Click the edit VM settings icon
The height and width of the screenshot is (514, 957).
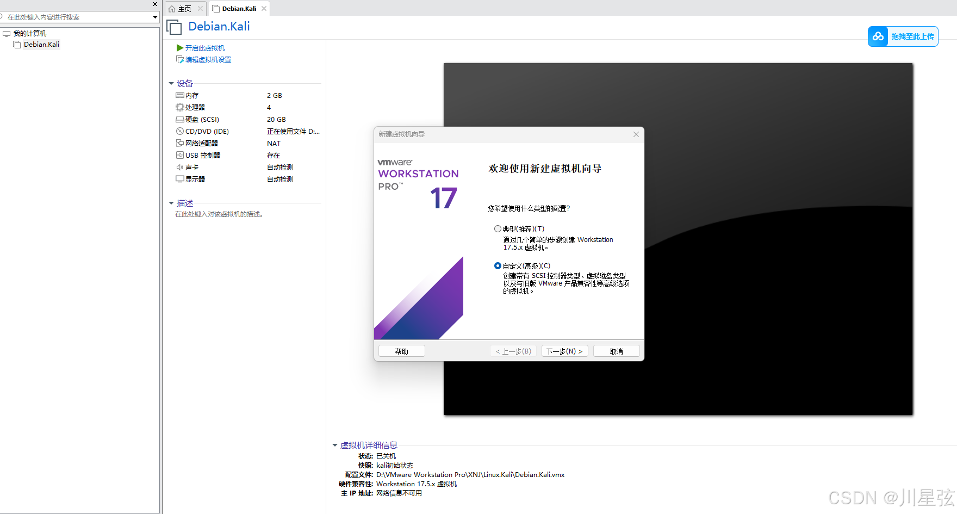click(x=179, y=59)
